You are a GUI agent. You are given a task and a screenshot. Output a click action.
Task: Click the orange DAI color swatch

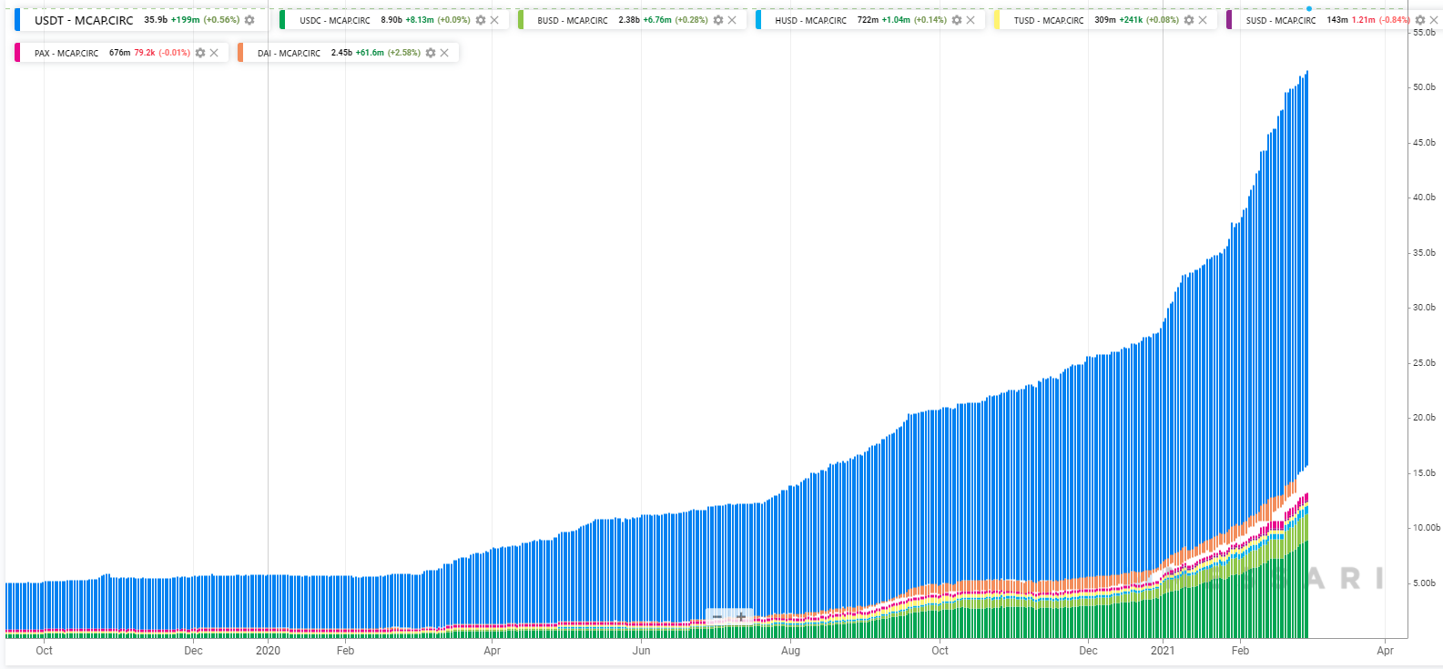coord(241,53)
